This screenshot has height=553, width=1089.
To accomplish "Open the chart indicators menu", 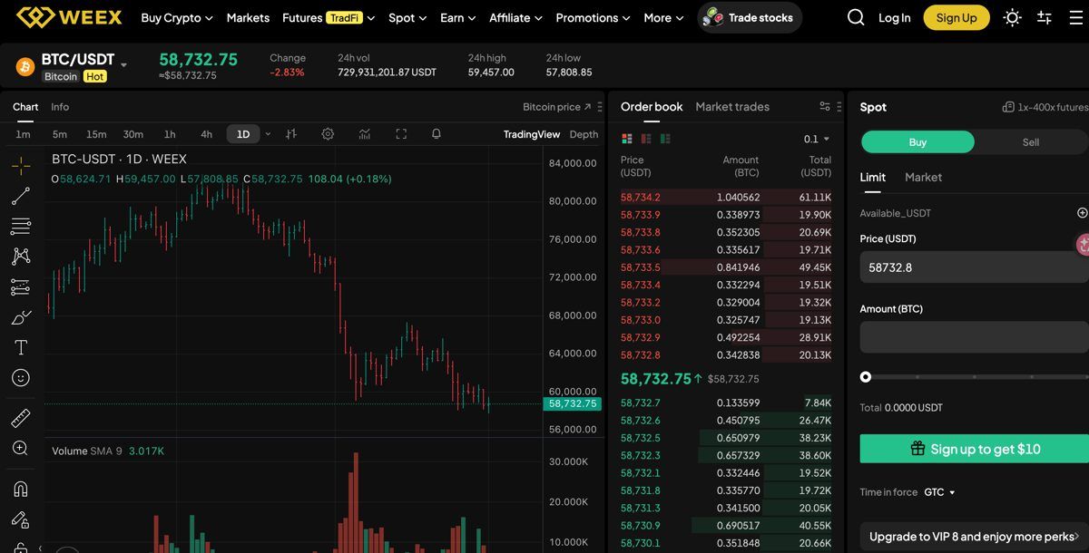I will (x=364, y=134).
